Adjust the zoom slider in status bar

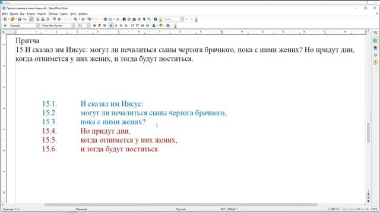tap(356, 209)
